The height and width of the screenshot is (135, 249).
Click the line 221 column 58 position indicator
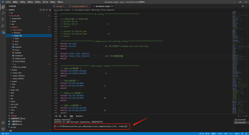(204, 134)
